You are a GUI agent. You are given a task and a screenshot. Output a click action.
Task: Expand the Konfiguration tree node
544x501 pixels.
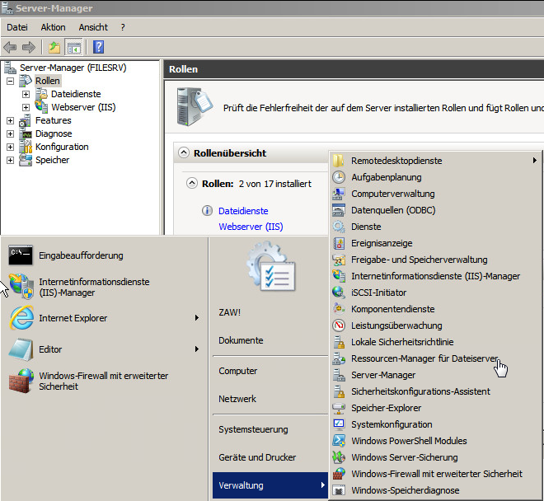(x=10, y=147)
